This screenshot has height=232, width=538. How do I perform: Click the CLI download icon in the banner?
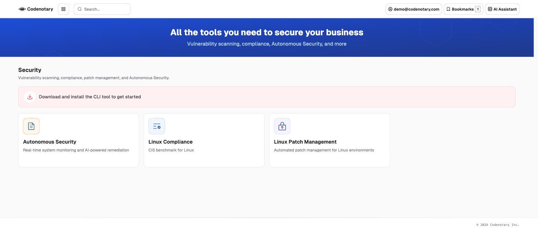[x=30, y=97]
